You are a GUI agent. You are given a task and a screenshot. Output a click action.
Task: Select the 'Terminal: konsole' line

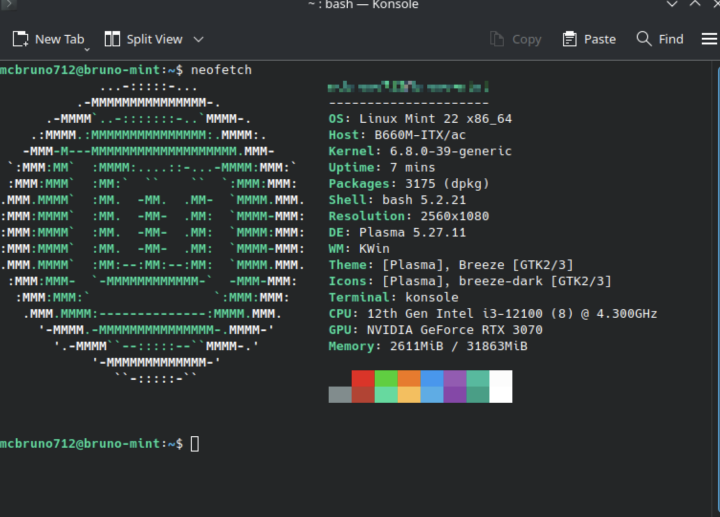pyautogui.click(x=393, y=297)
